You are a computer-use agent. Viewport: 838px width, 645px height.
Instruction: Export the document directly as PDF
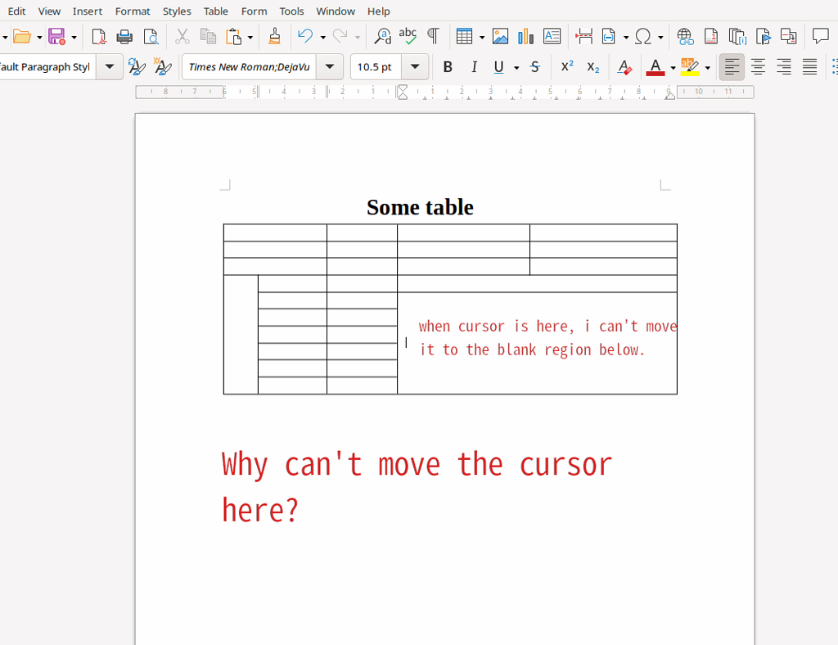[x=98, y=36]
